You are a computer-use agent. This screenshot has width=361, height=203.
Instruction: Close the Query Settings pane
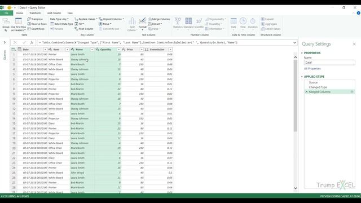(x=354, y=44)
